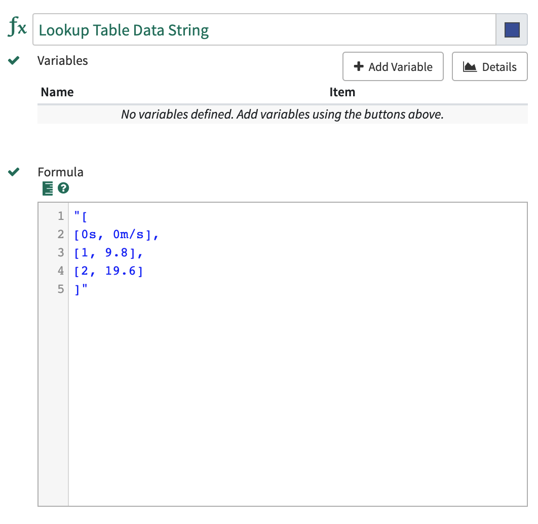Image resolution: width=538 pixels, height=524 pixels.
Task: Click the closing bracket on line 5
Action: [x=77, y=289]
